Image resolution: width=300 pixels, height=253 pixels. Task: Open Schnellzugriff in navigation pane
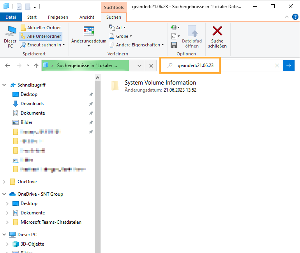click(x=32, y=85)
